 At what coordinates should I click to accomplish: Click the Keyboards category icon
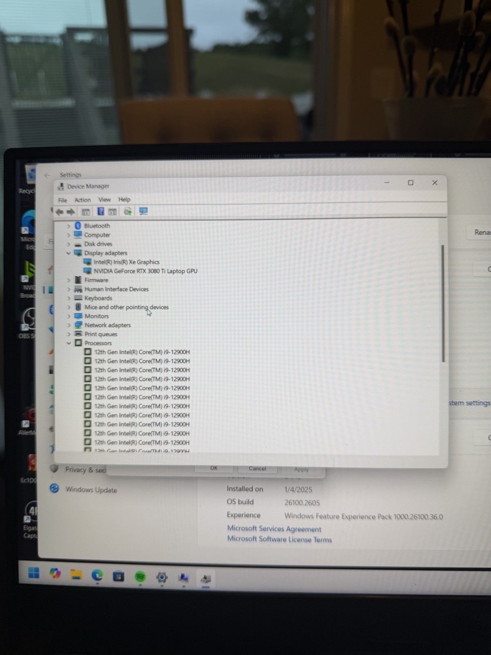tap(78, 298)
